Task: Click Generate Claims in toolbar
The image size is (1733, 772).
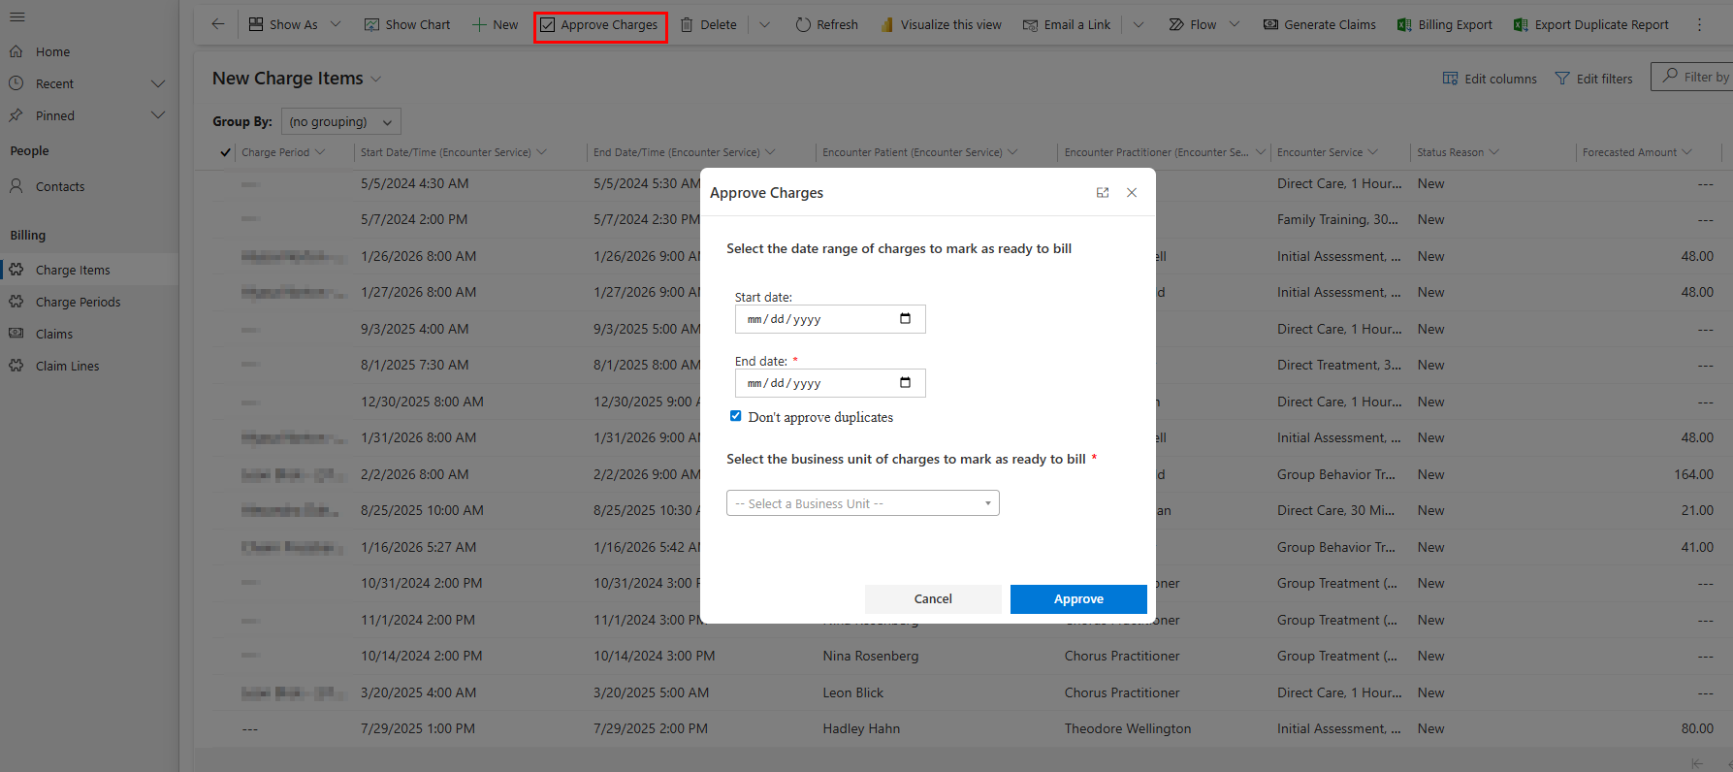Action: (1319, 24)
